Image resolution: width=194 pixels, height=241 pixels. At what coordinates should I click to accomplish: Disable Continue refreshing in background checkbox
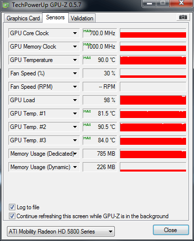[12, 216]
